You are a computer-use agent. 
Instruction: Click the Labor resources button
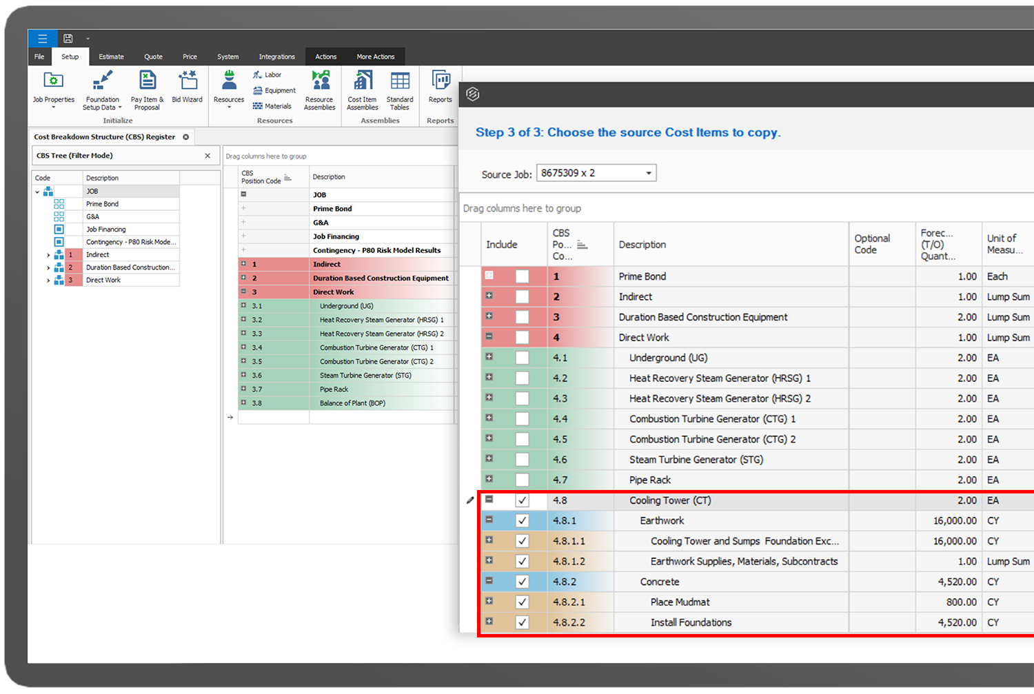(267, 74)
